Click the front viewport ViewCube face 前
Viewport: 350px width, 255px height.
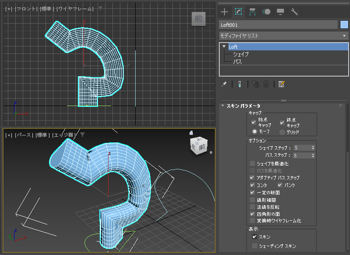(x=199, y=19)
